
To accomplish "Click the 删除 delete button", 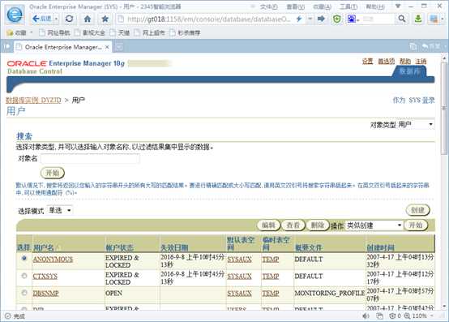I will (318, 225).
